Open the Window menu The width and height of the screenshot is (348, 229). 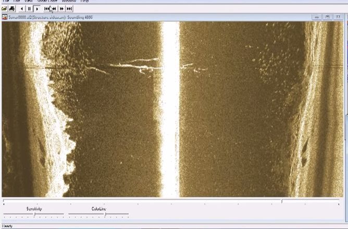click(x=69, y=1)
